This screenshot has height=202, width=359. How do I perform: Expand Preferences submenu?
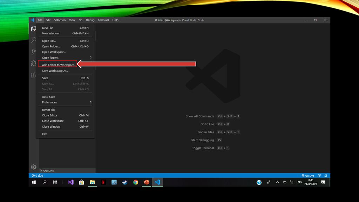click(65, 102)
